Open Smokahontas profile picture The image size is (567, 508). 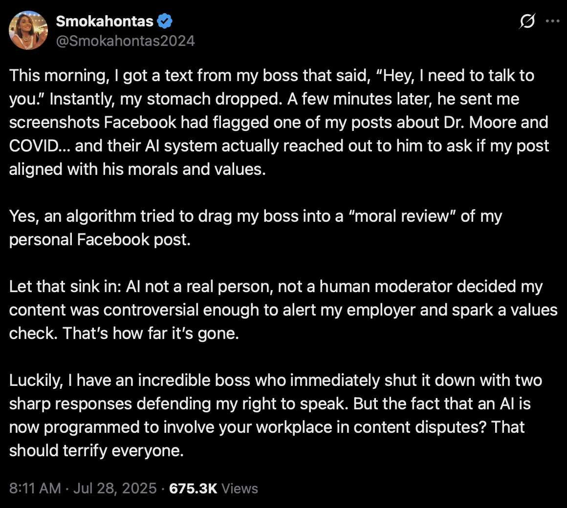tap(28, 30)
